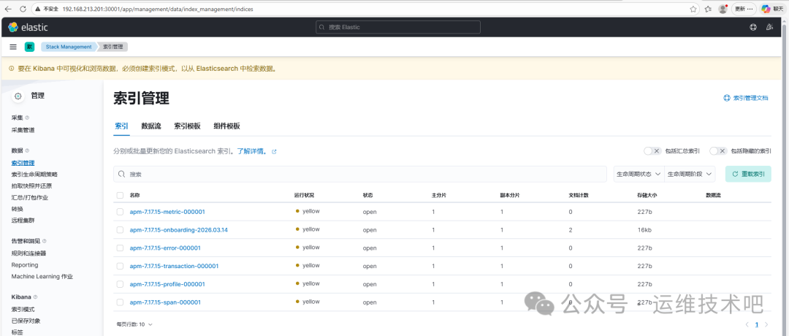This screenshot has height=336, width=789.
Task: Click the magnifier icon in index search box
Action: click(121, 174)
